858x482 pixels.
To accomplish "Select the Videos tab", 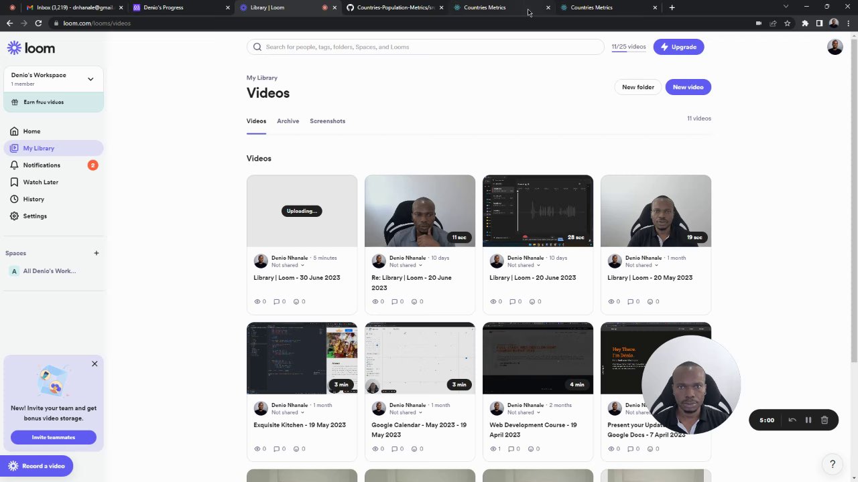I will point(256,121).
